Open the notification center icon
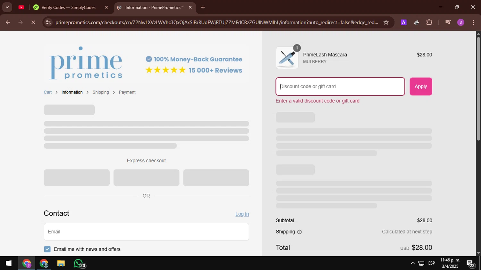 [471, 264]
